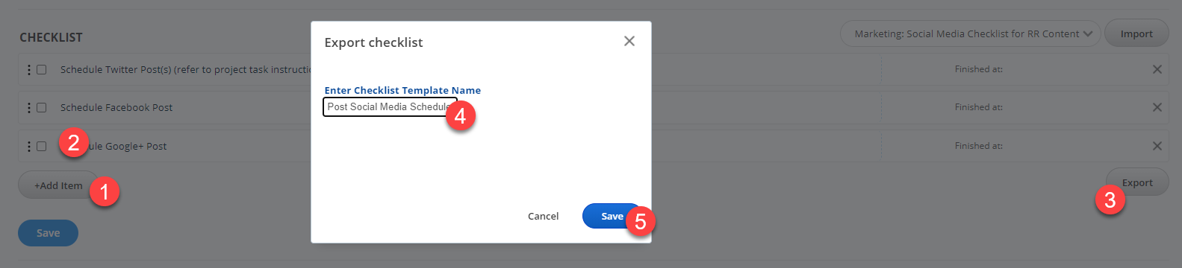1182x268 pixels.
Task: Delete the Schedule Facebook Post item
Action: [1157, 107]
